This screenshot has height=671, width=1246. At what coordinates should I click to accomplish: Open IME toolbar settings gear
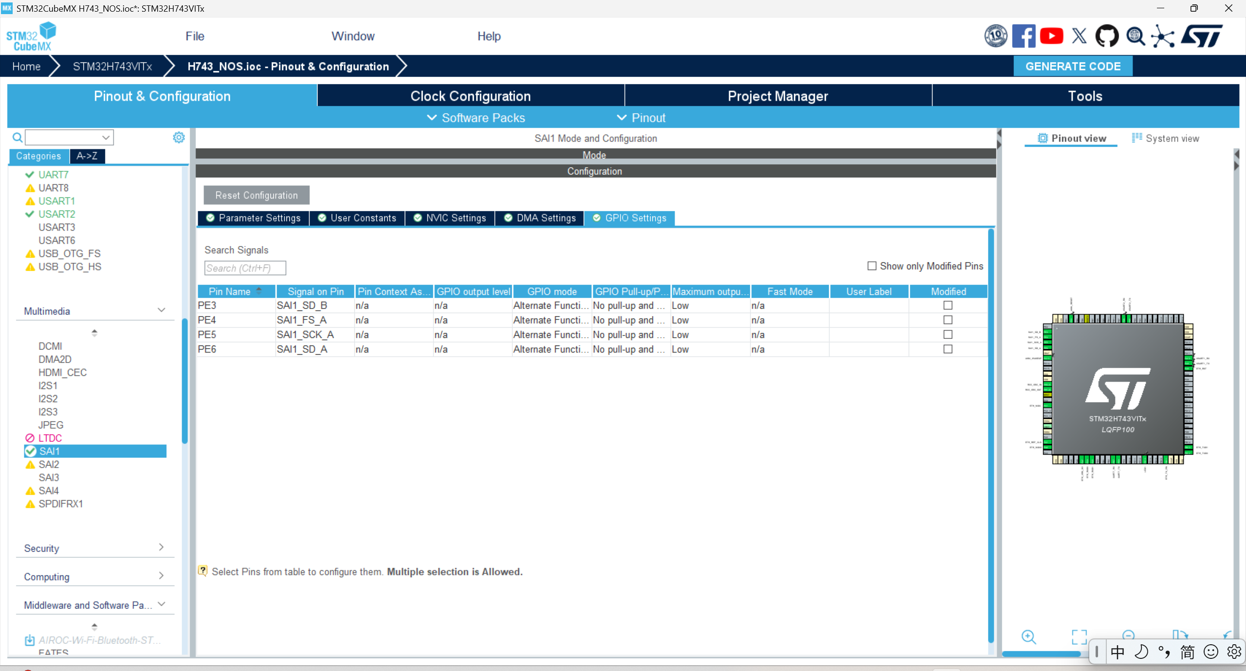1234,652
